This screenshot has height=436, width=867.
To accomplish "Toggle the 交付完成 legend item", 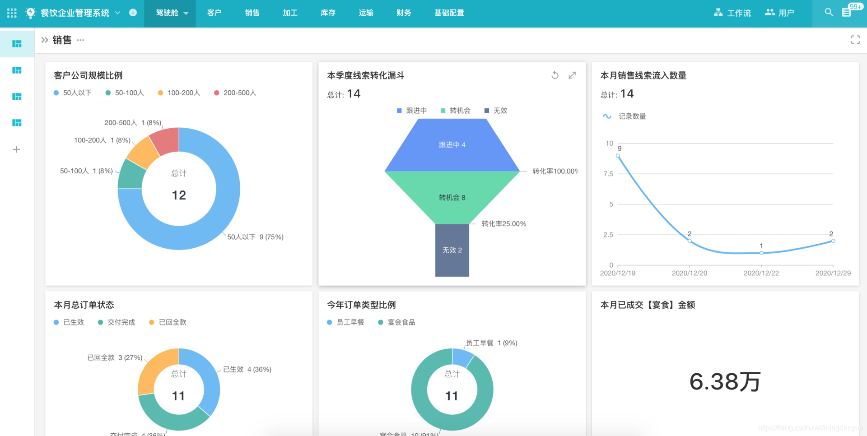I will (x=117, y=322).
